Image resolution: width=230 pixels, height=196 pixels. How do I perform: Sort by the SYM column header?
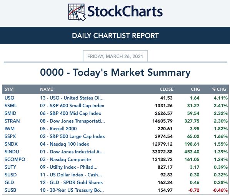(9, 89)
